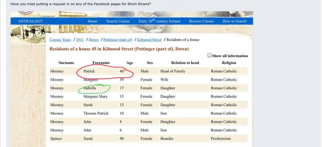This screenshot has height=147, width=322.
Task: Click Son in John's row
Action: (163, 130)
